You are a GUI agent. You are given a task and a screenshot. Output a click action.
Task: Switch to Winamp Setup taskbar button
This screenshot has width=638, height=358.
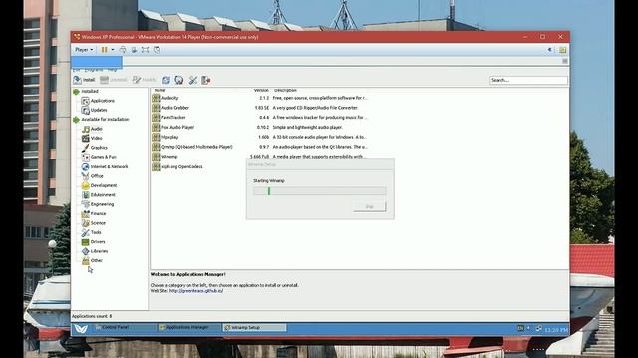(254, 327)
